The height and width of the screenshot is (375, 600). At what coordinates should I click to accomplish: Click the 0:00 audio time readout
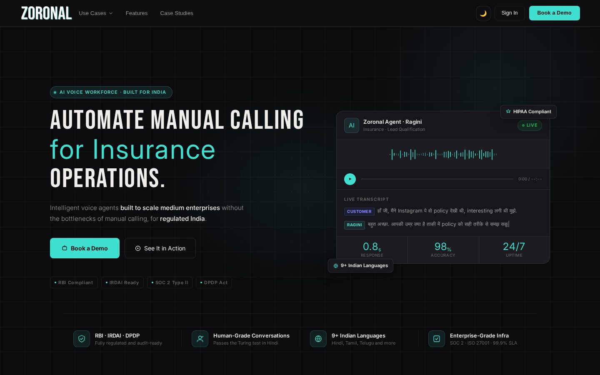tap(530, 179)
